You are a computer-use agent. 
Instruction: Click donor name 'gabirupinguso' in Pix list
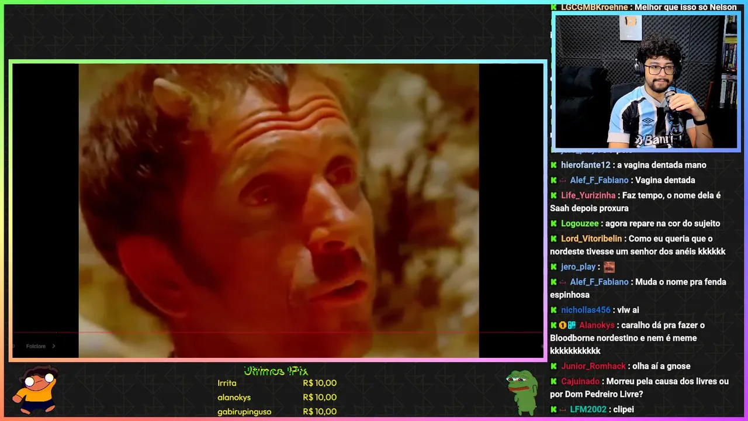(244, 412)
